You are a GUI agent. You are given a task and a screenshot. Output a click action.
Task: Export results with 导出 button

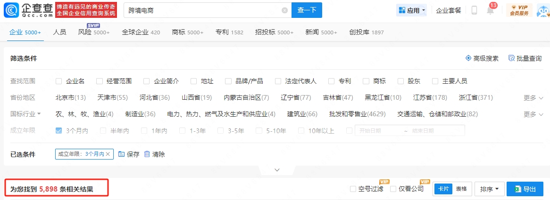pyautogui.click(x=525, y=189)
